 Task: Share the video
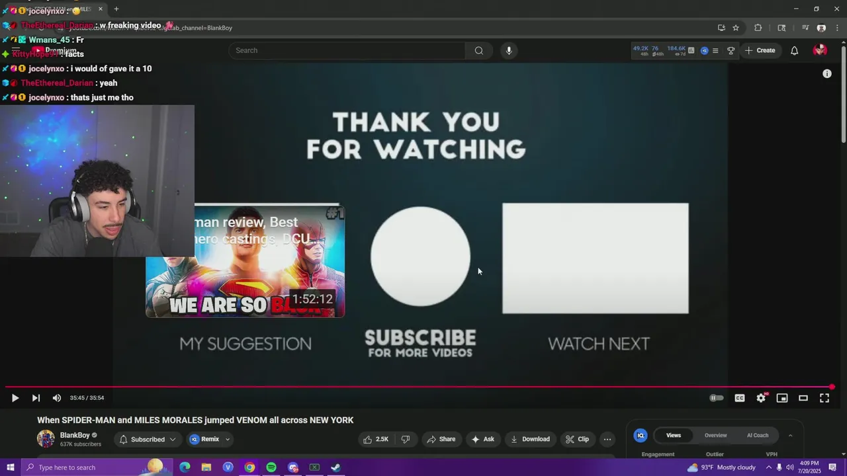tap(441, 439)
